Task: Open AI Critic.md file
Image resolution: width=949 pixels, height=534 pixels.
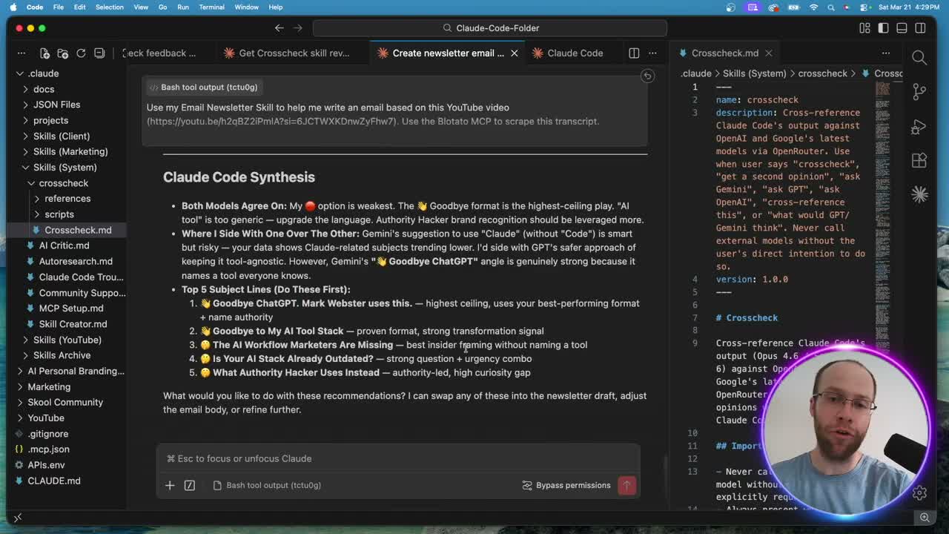Action: [65, 245]
